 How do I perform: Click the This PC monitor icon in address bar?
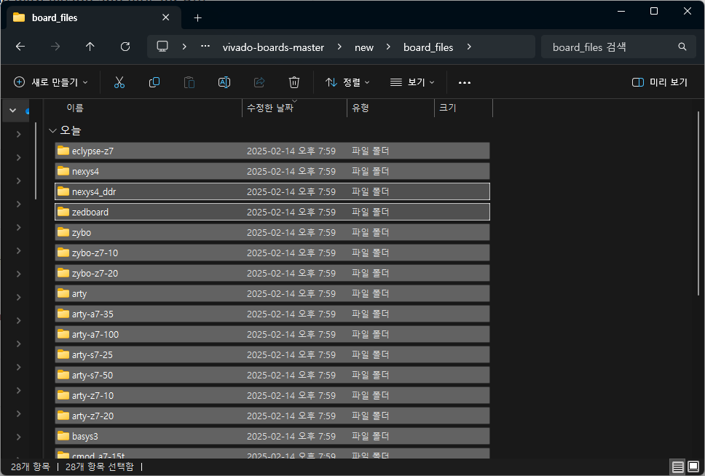click(162, 47)
